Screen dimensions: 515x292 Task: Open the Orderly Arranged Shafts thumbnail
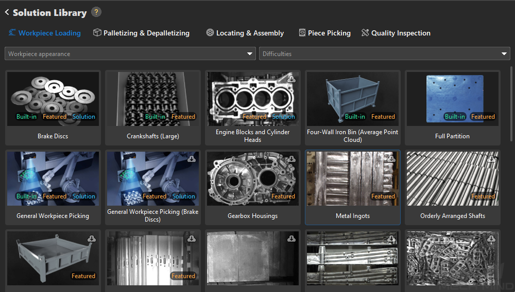point(453,178)
